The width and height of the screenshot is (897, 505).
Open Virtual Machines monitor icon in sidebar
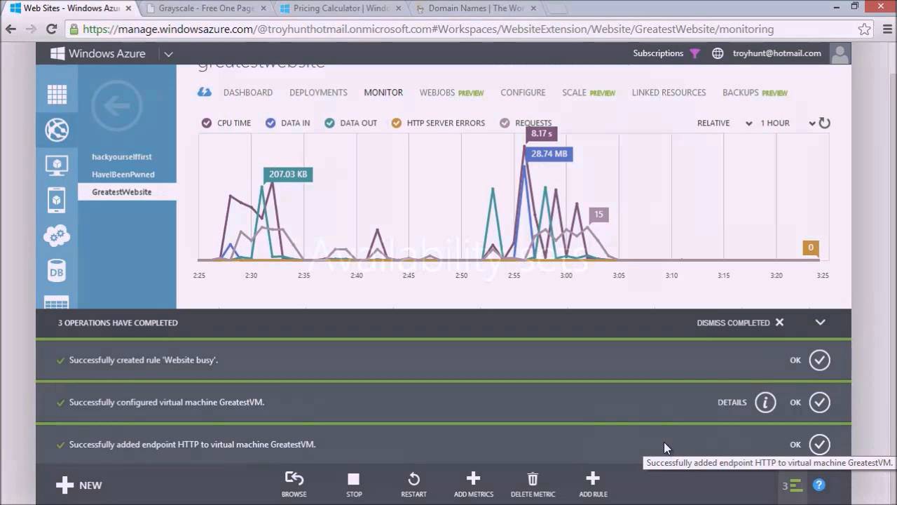point(57,166)
